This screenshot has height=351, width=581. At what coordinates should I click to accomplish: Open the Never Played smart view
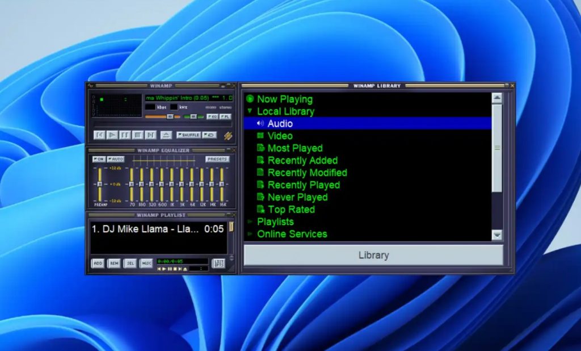(297, 197)
